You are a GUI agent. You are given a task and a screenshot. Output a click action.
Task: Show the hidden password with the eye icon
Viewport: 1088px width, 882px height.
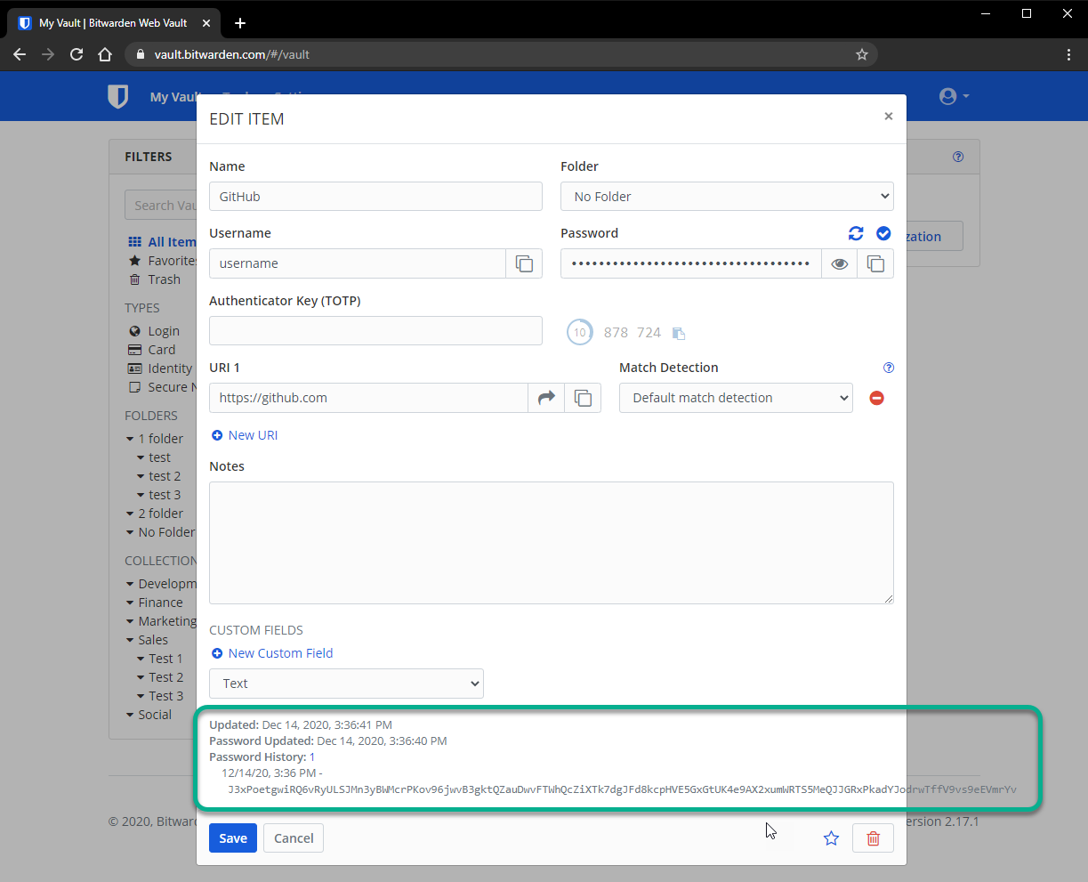pos(838,263)
